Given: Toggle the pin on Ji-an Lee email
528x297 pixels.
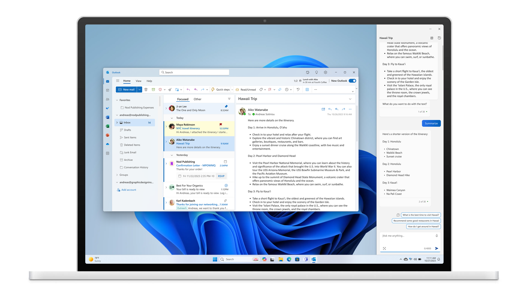Looking at the screenshot, I should (226, 106).
